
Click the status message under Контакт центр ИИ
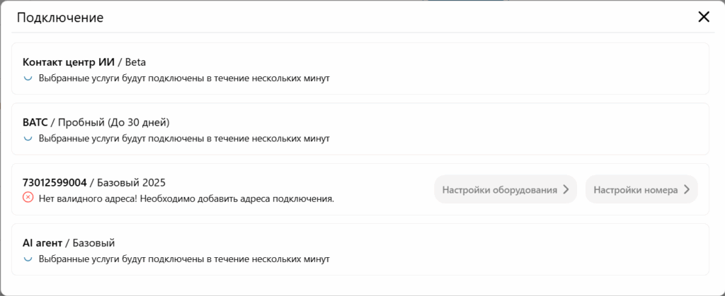[184, 78]
